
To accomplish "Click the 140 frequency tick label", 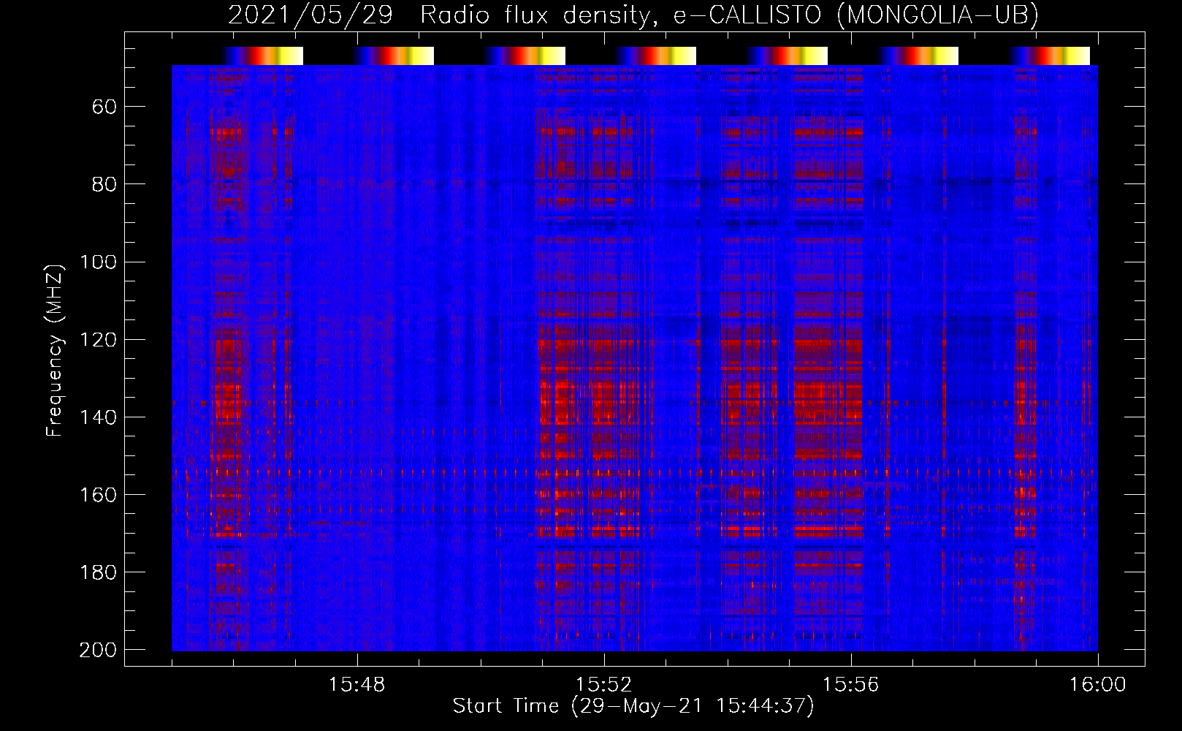I will click(x=98, y=417).
